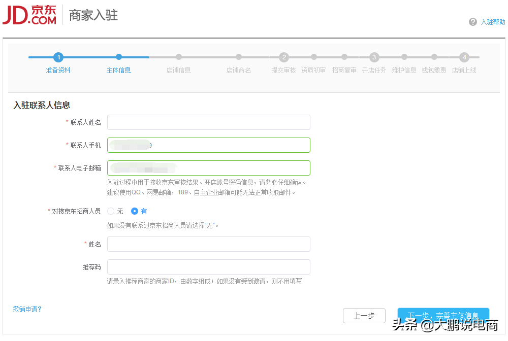The width and height of the screenshot is (508, 341).
Task: Select the 资质初审 step label
Action: pyautogui.click(x=313, y=70)
